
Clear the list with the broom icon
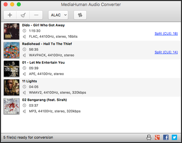pyautogui.click(x=23, y=15)
